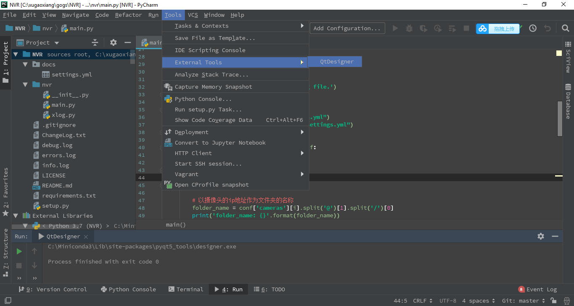This screenshot has height=306, width=574.
Task: Open Git: master branch dropdown
Action: (524, 301)
